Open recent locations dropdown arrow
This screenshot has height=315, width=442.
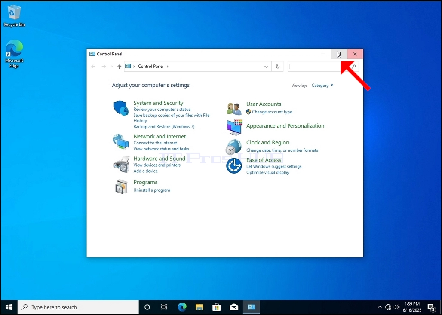[112, 67]
